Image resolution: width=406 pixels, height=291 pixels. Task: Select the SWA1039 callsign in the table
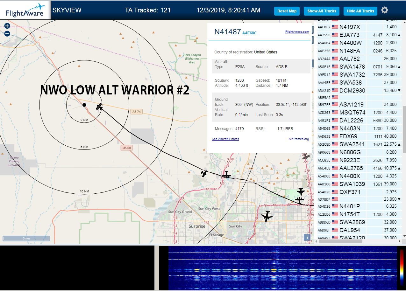click(352, 184)
